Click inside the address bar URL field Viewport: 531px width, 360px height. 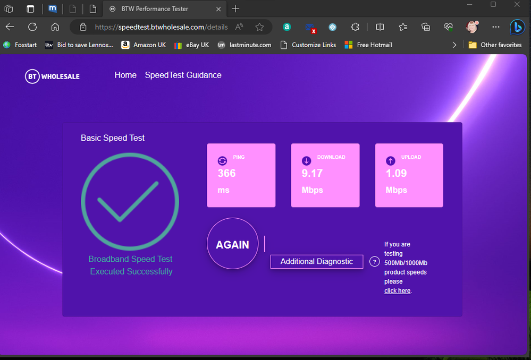[x=159, y=27]
